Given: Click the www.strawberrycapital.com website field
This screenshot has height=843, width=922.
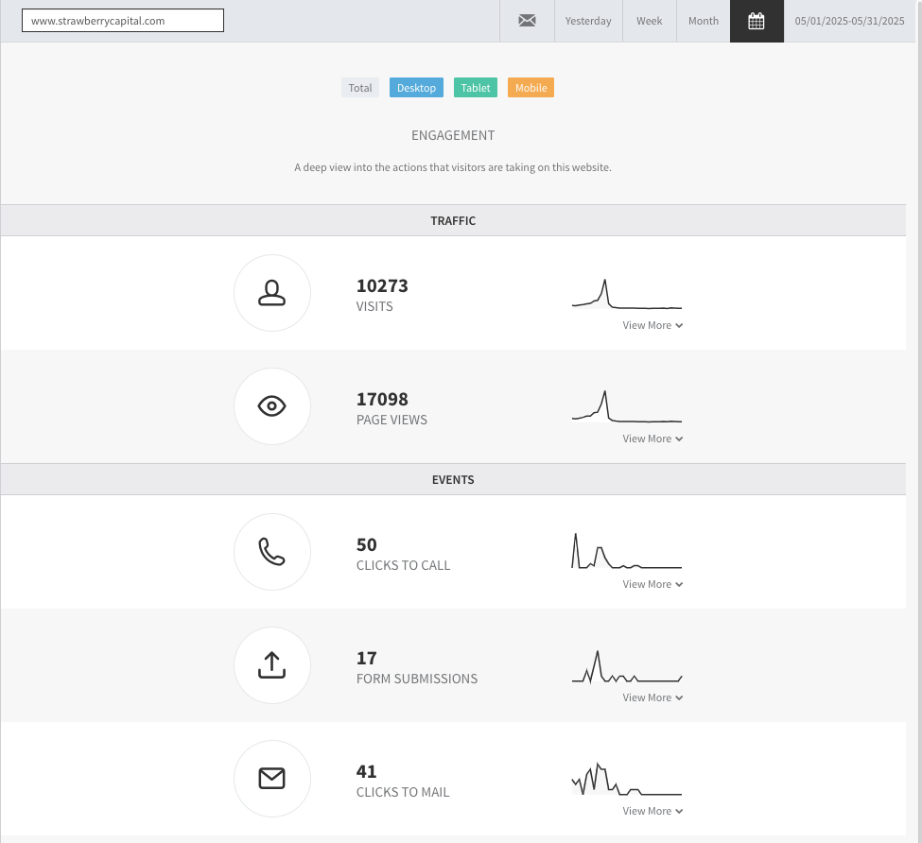Looking at the screenshot, I should [x=123, y=21].
